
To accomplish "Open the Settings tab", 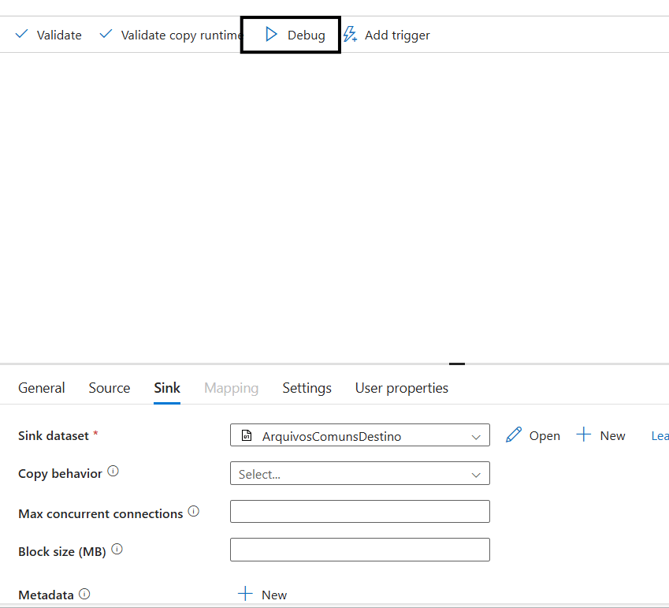I will [307, 388].
